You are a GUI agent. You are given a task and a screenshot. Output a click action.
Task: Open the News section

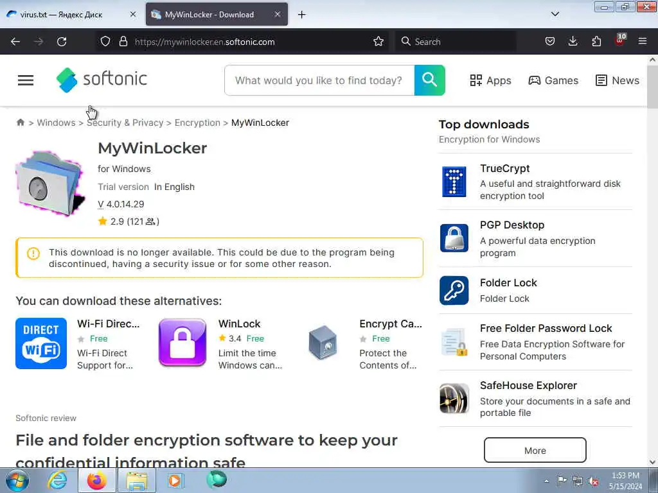click(618, 80)
